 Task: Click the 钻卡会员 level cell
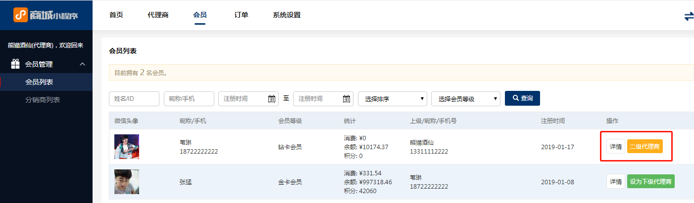point(290,147)
